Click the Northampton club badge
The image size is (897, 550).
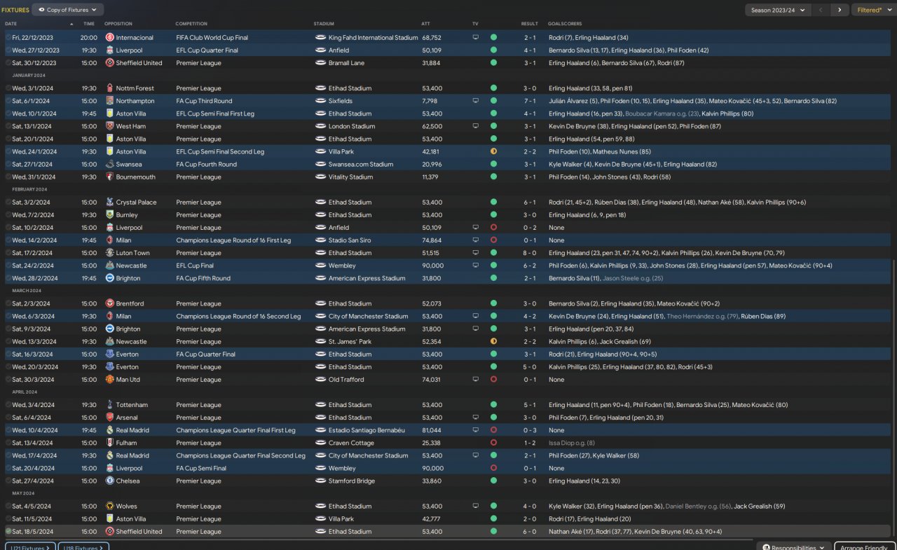click(x=109, y=101)
